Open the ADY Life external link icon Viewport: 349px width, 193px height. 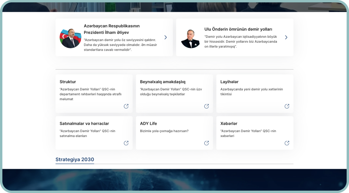[x=206, y=143]
